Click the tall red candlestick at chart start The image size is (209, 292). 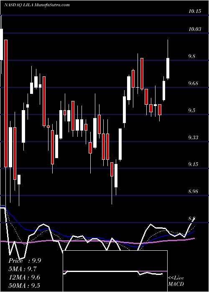click(6, 103)
